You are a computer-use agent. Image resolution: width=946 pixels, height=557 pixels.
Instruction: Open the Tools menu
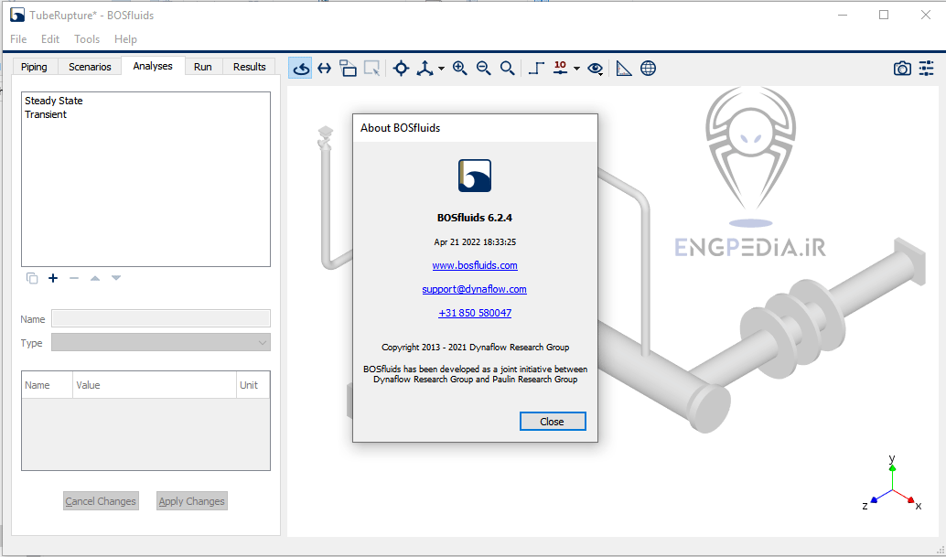[87, 39]
